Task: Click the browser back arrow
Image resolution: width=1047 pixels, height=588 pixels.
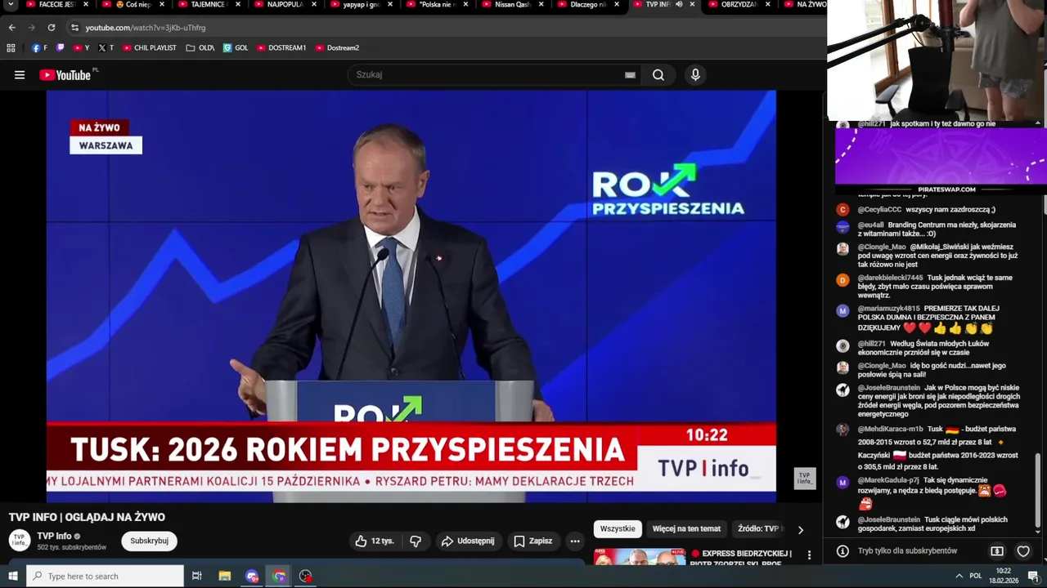Action: (11, 28)
